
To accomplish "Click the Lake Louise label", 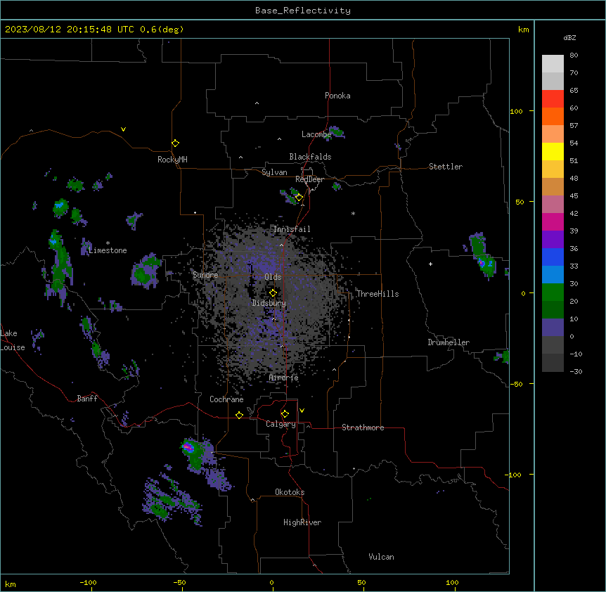I will (13, 340).
